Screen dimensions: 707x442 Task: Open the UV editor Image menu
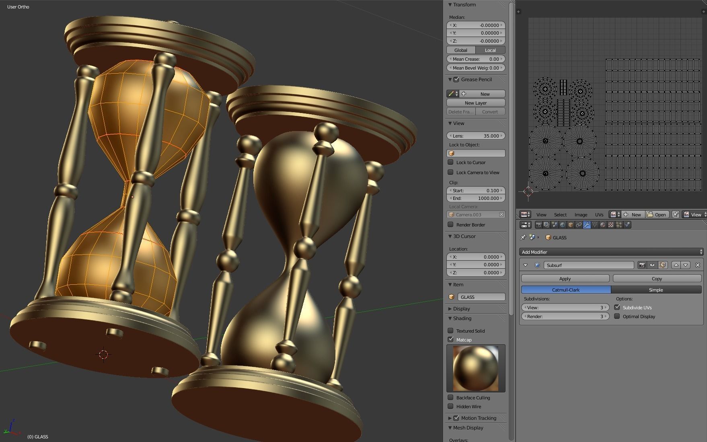point(581,214)
